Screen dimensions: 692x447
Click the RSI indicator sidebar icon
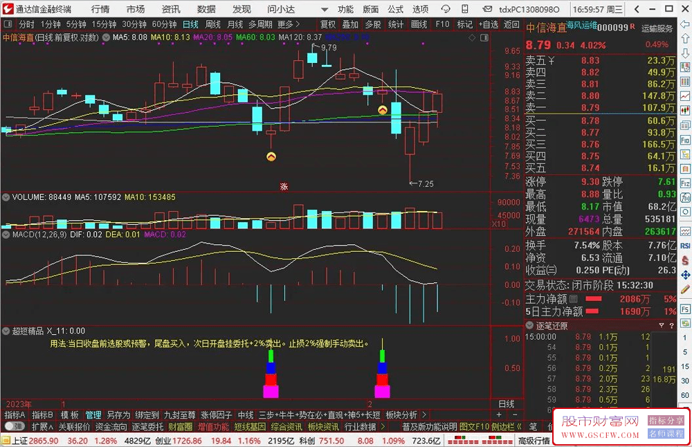coord(685,246)
